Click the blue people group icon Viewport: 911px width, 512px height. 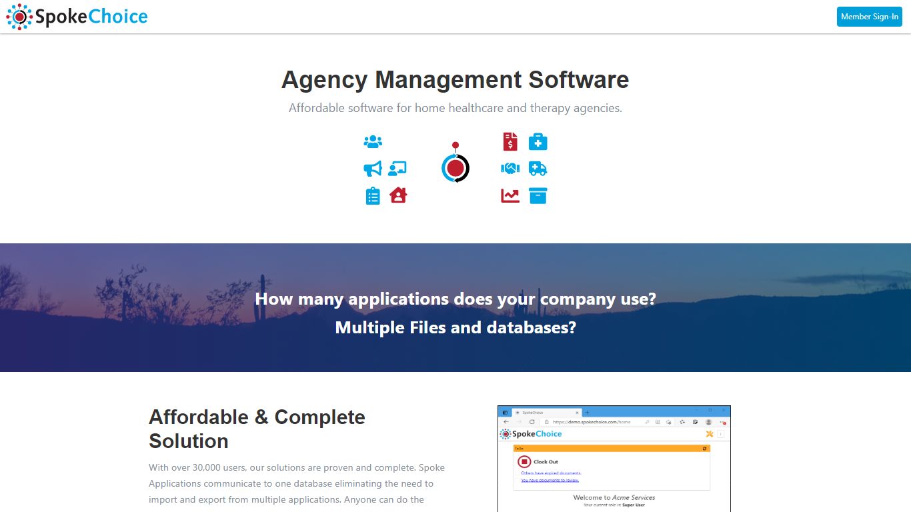click(x=373, y=142)
